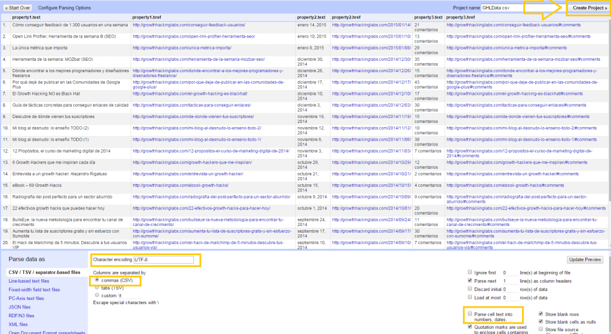The height and width of the screenshot is (334, 611).
Task: Switch to Fixed-width field text files parser
Action: tap(34, 290)
